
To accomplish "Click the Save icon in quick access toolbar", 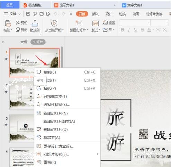I will pos(28,14).
